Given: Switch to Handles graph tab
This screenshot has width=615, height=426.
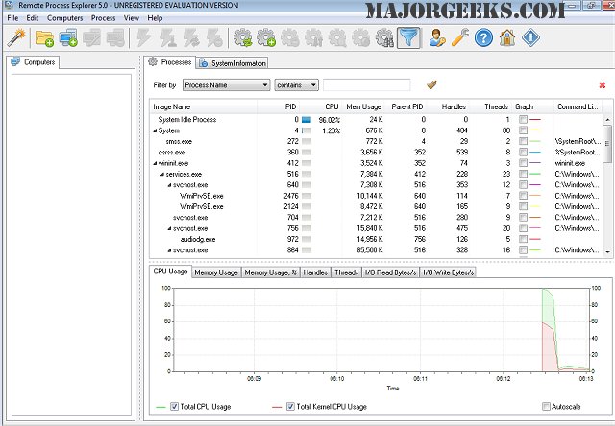Looking at the screenshot, I should [x=315, y=272].
